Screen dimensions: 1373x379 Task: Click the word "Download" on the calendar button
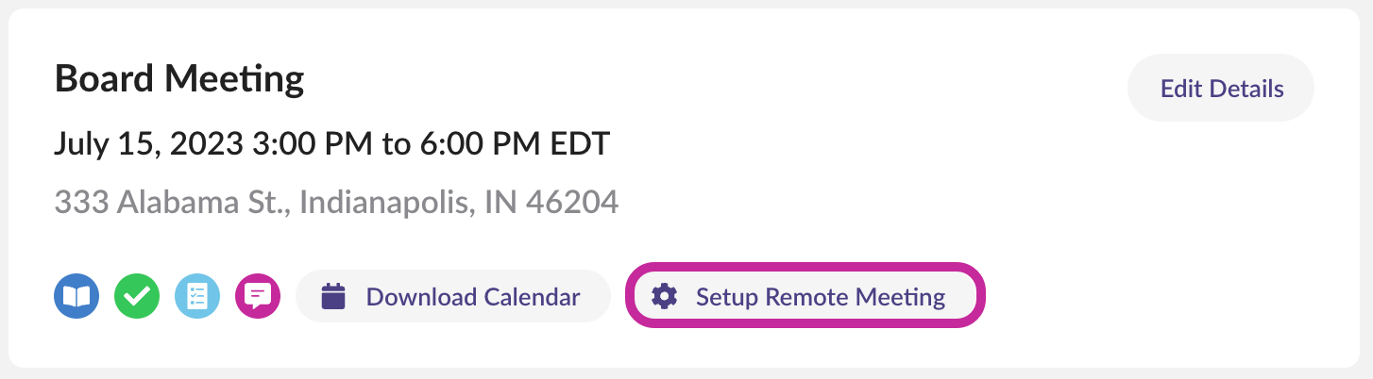point(420,297)
